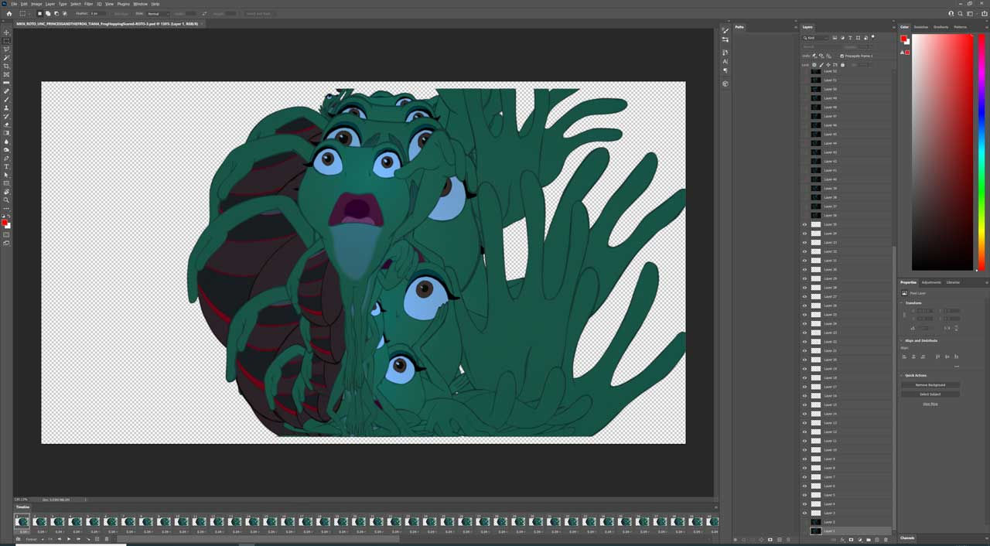
Task: Show Layer 40 via visibility box
Action: click(804, 179)
